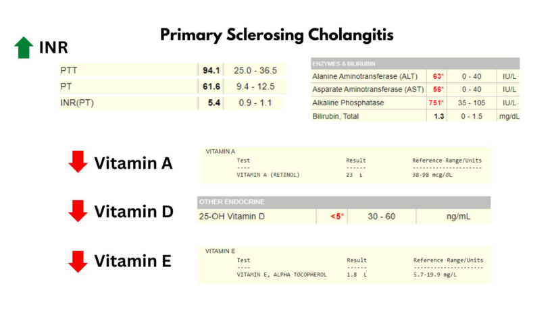The height and width of the screenshot is (311, 554).
Task: Click the Vitamin A (Retinol) test name
Action: coord(268,175)
